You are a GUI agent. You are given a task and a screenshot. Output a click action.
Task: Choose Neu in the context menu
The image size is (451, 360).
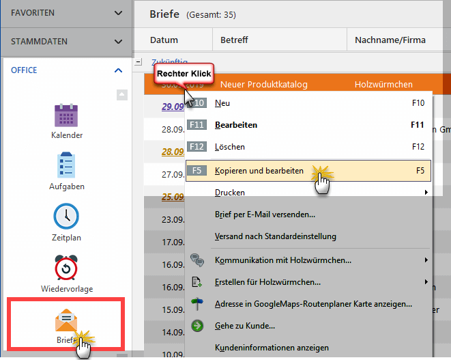[x=308, y=103]
